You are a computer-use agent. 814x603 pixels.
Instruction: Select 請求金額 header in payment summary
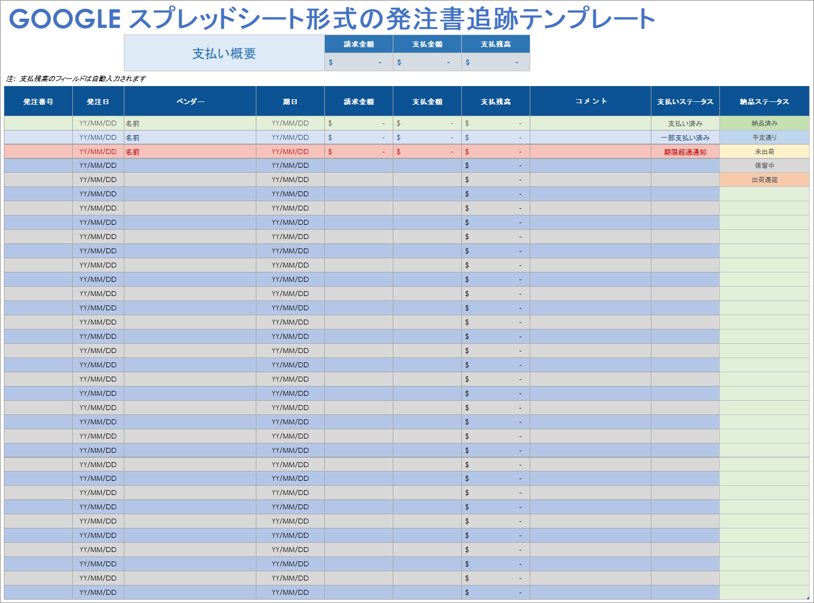point(359,44)
